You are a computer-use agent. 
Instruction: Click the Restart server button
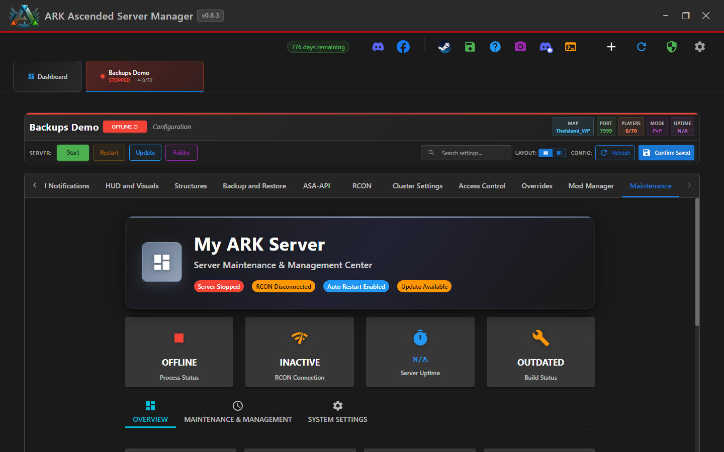pyautogui.click(x=109, y=153)
